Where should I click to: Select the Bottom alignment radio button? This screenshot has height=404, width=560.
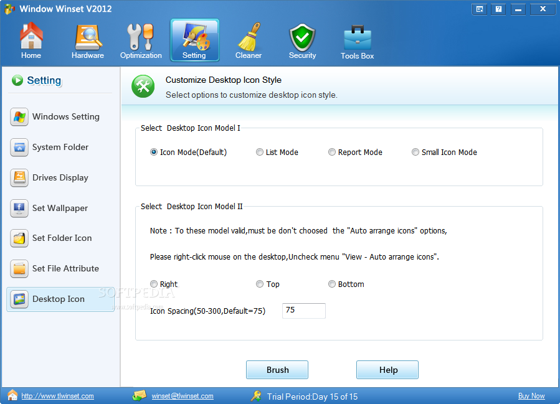tap(332, 284)
